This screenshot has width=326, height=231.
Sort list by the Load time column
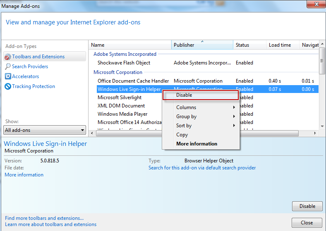pos(283,45)
